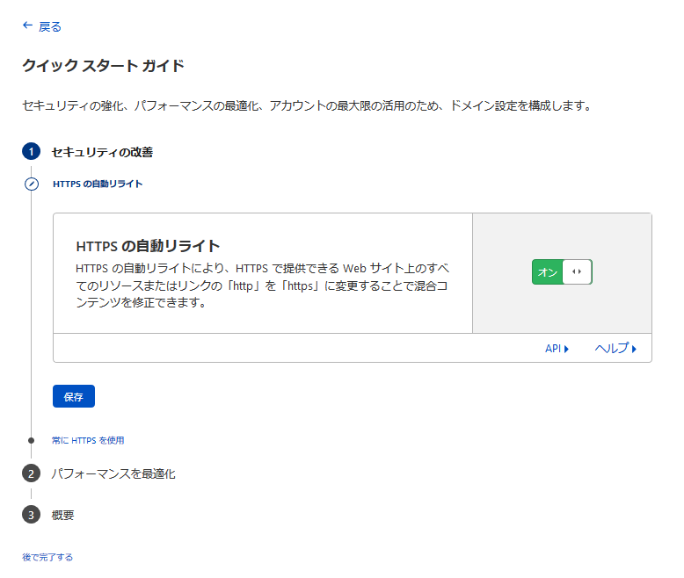Image resolution: width=684 pixels, height=578 pixels.
Task: Select the step 3 numbered circle
Action: 31,515
